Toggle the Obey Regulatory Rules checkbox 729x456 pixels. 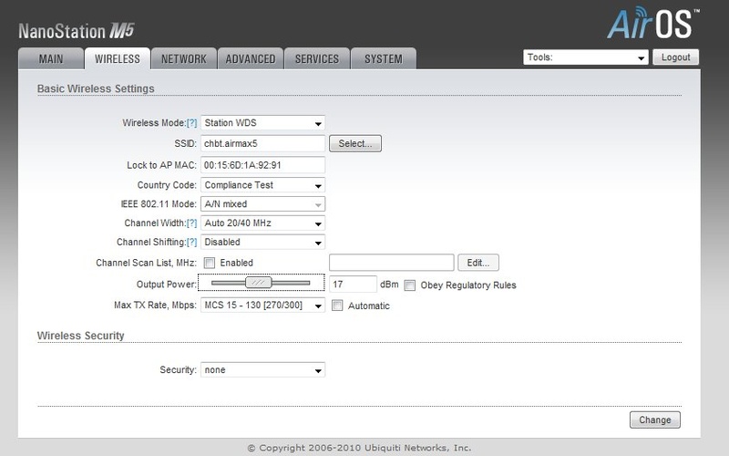pyautogui.click(x=409, y=285)
